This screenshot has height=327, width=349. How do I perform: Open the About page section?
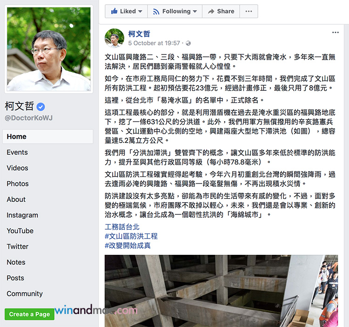coord(16,199)
